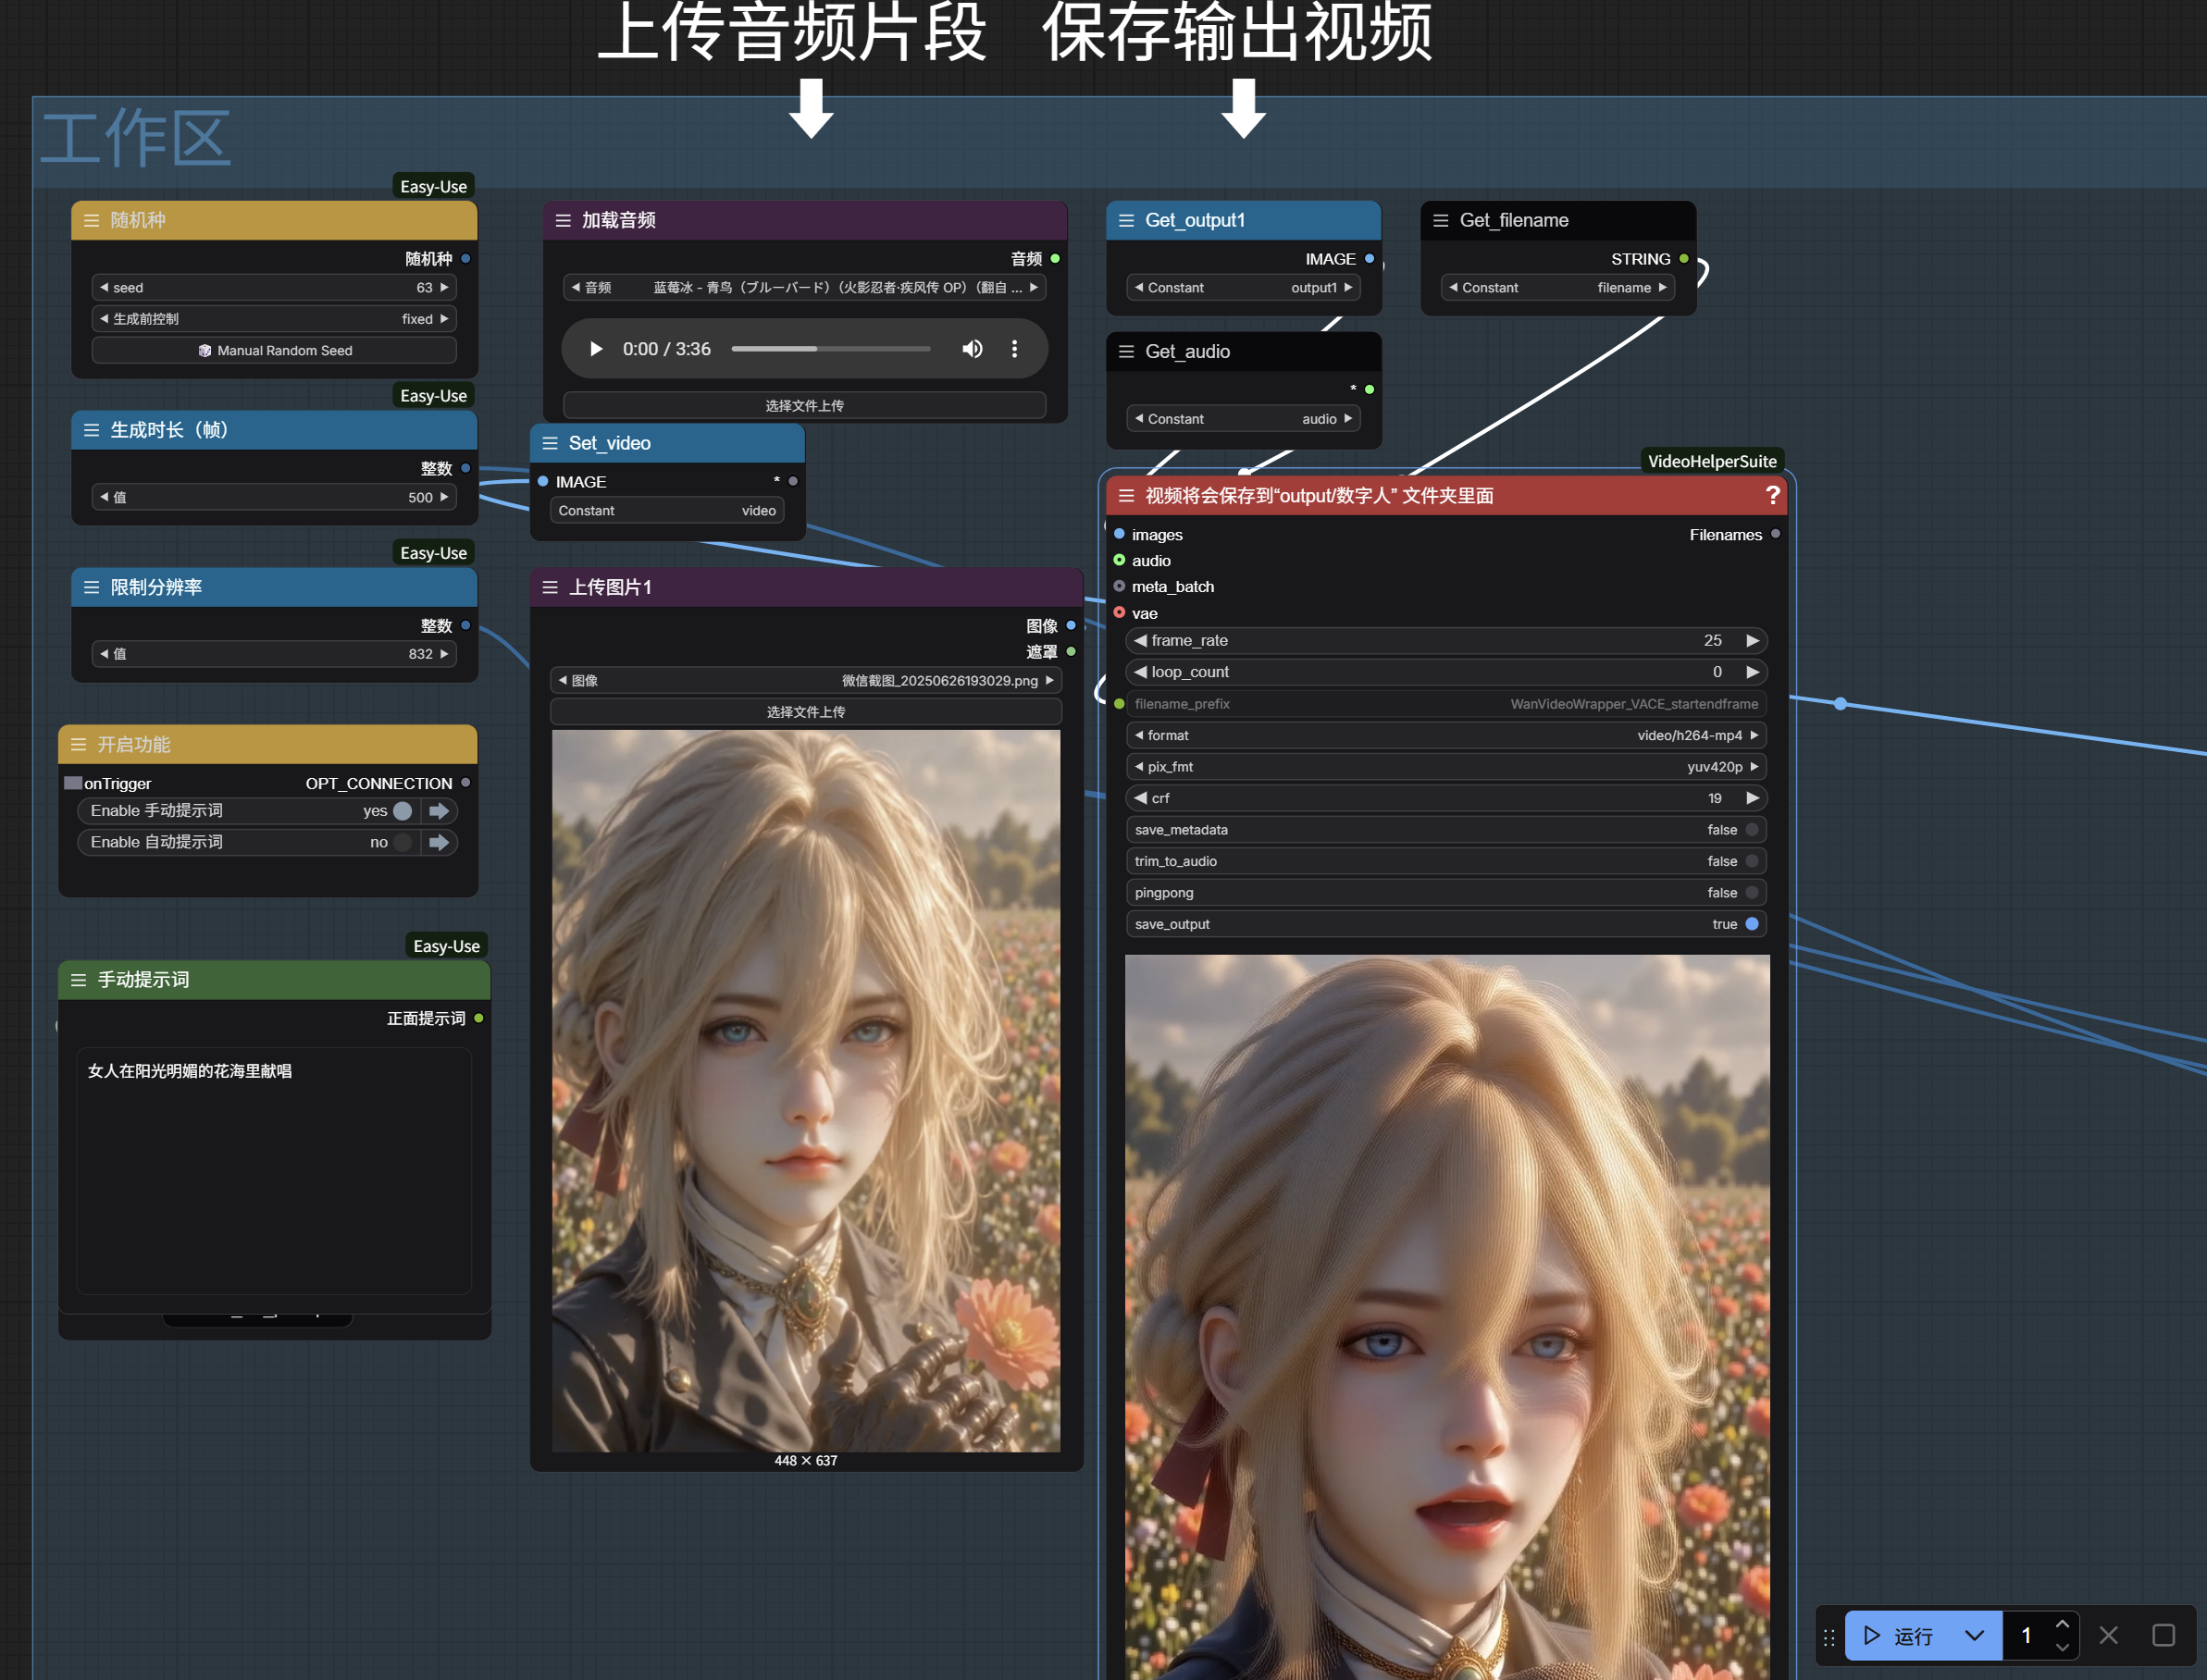Open the audio player three-dot menu

[x=1014, y=349]
